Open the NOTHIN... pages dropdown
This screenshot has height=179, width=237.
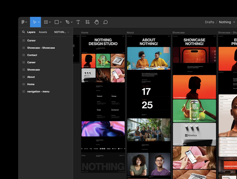click(62, 32)
